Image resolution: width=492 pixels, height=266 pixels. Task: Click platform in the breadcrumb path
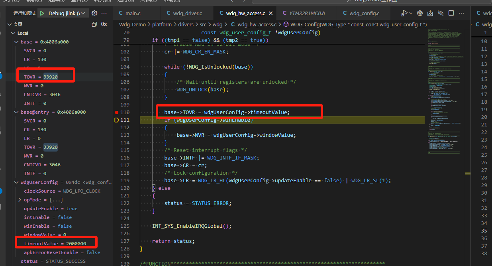pyautogui.click(x=162, y=24)
